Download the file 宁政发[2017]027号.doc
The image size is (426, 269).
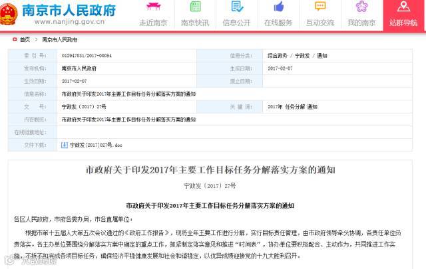[96, 145]
